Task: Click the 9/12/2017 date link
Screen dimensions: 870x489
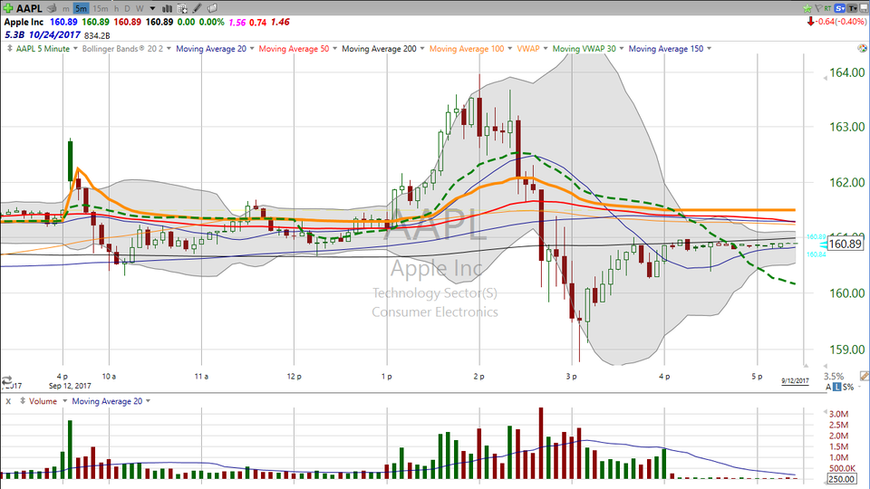Action: pos(795,381)
